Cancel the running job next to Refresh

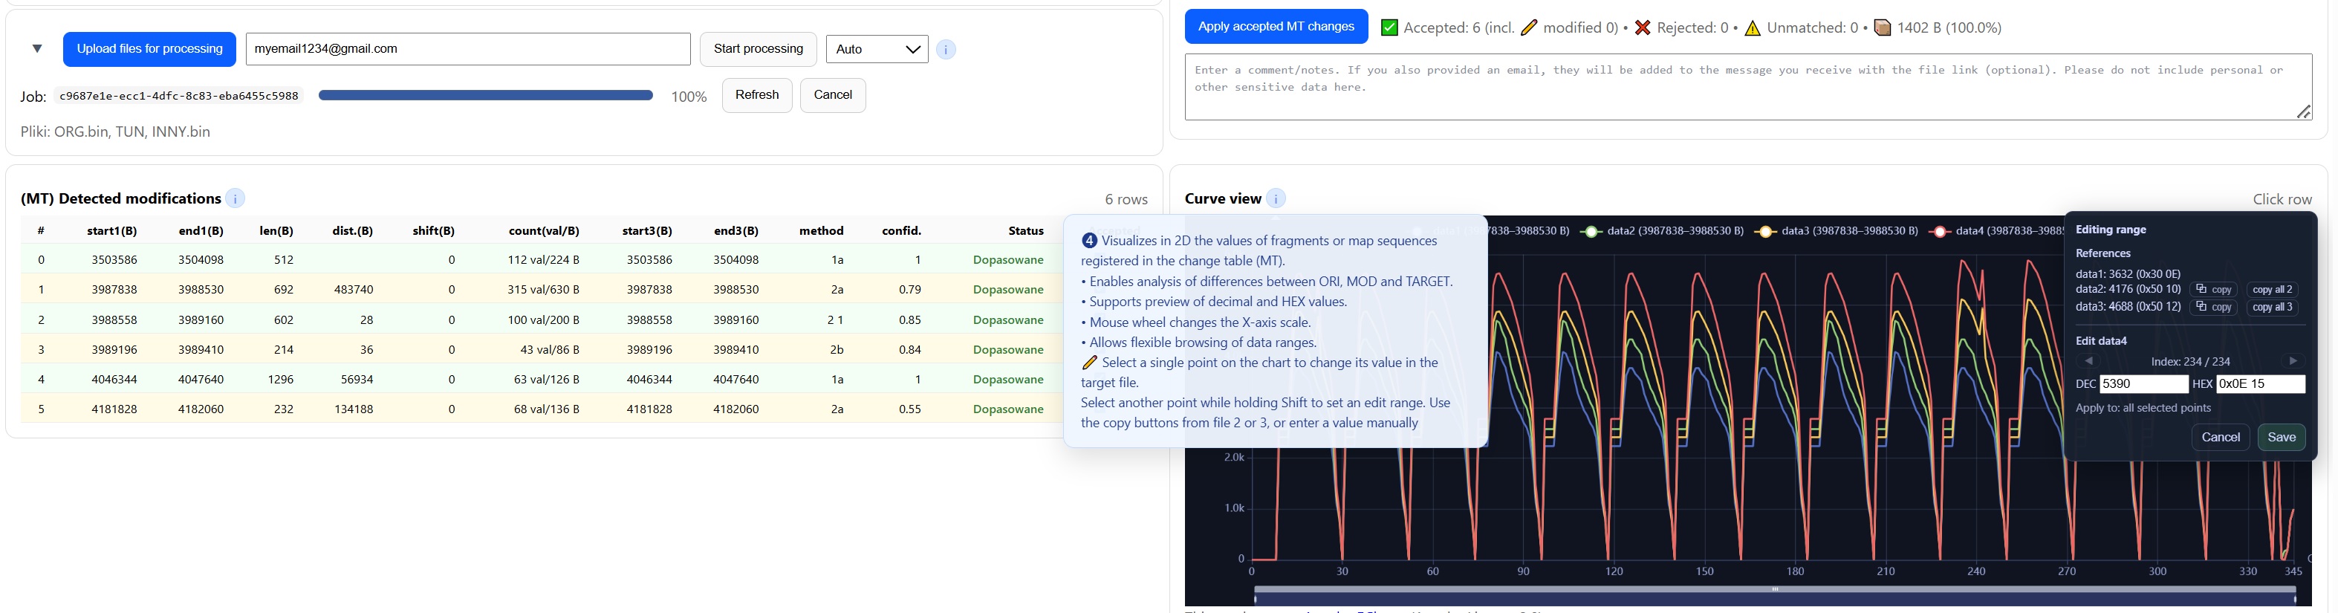pyautogui.click(x=832, y=95)
